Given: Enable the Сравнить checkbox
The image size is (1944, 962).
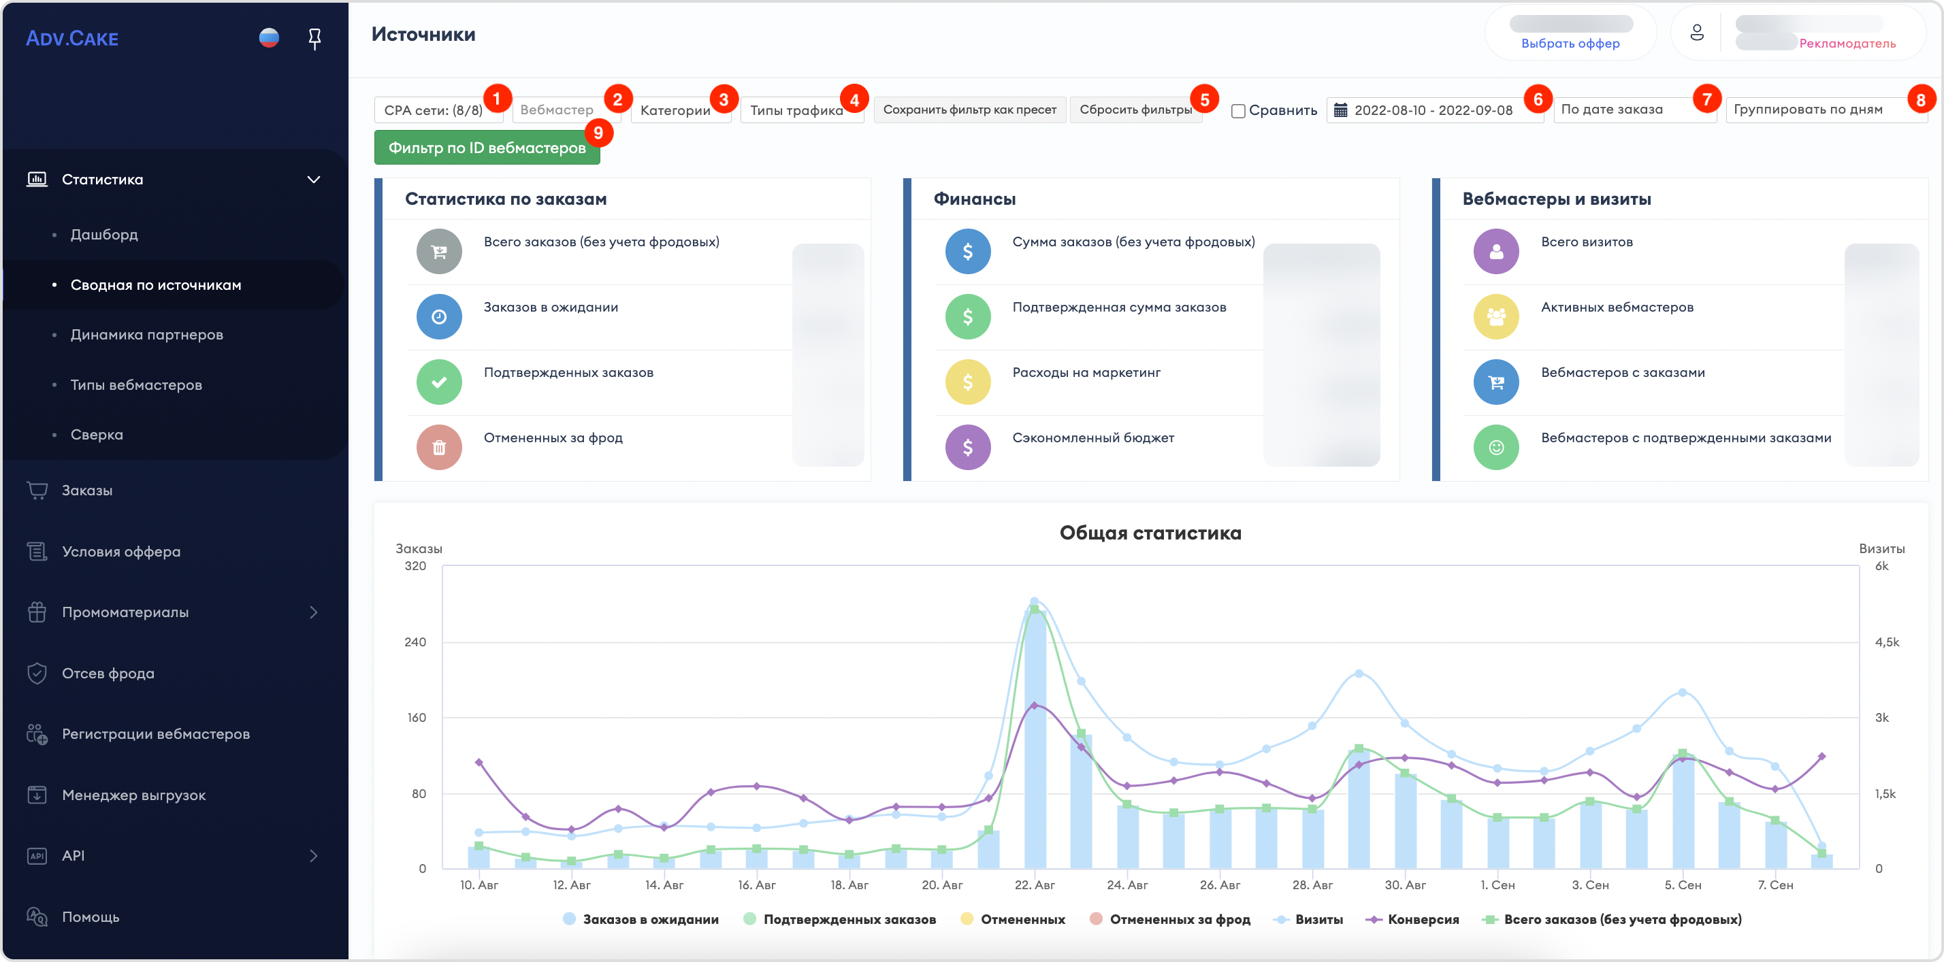Looking at the screenshot, I should [x=1237, y=111].
